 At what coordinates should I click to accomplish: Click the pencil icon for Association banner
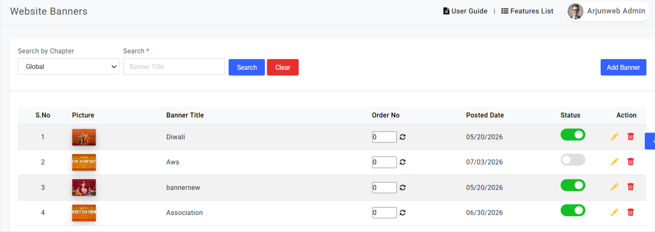pos(614,212)
